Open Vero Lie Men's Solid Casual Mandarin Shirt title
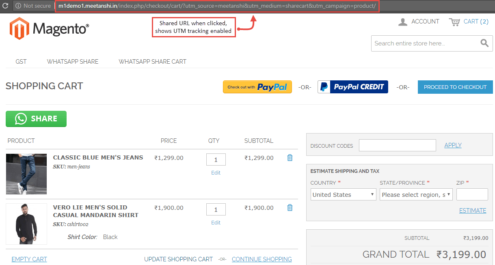This screenshot has width=495, height=265. coord(96,211)
